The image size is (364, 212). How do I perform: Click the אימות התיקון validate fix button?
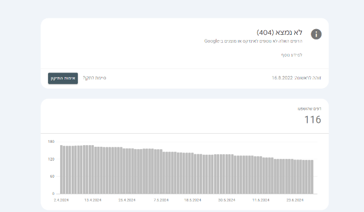tap(63, 78)
